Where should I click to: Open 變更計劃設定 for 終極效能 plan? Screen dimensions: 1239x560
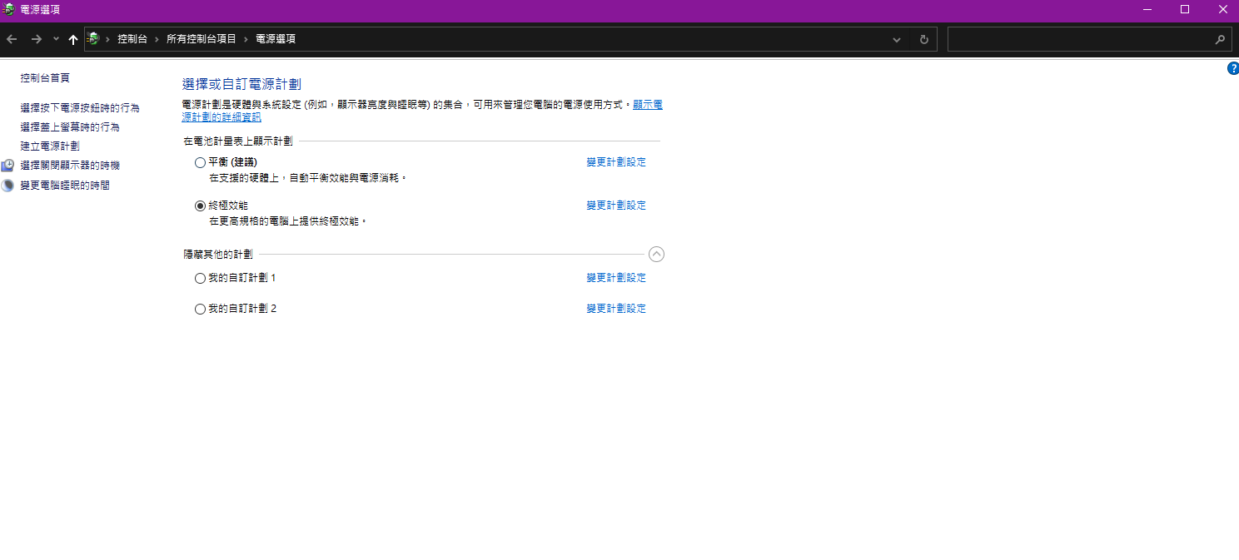tap(615, 206)
